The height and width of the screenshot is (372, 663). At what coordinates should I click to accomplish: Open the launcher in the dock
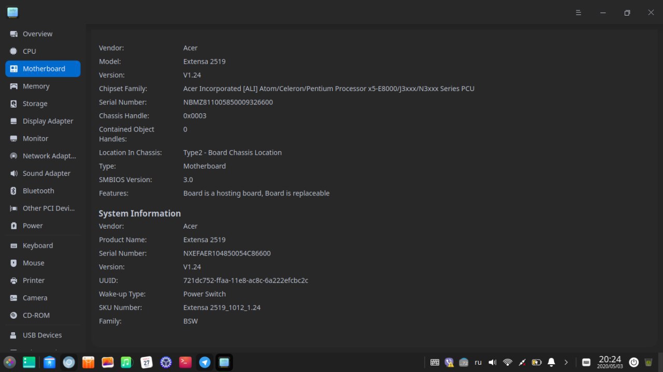[x=10, y=362]
